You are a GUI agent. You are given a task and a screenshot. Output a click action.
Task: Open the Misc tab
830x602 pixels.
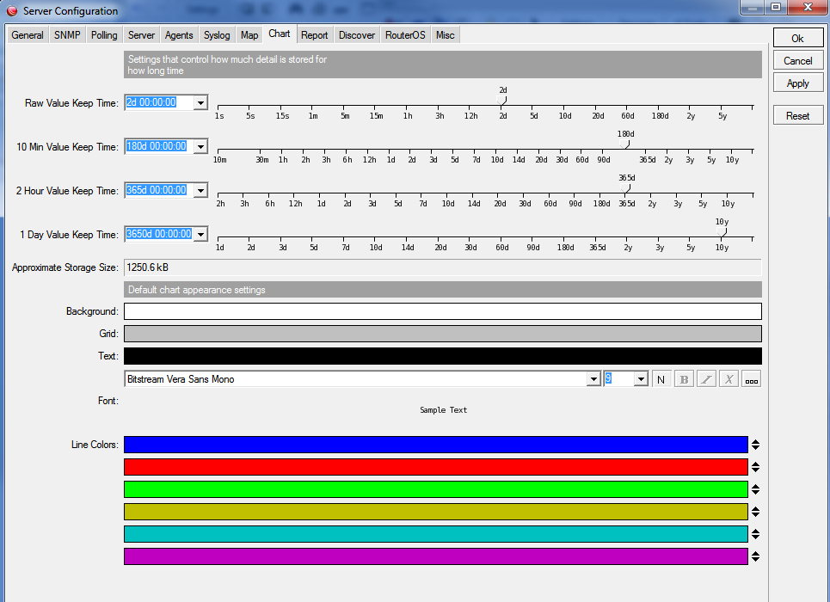[446, 35]
